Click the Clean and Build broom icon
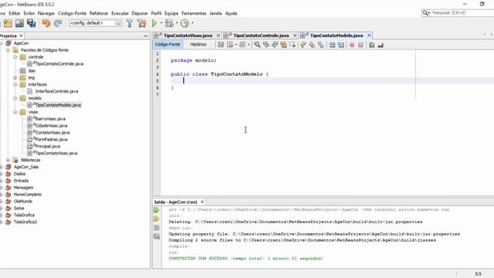Viewport: 494px width, 278px height. click(x=142, y=23)
